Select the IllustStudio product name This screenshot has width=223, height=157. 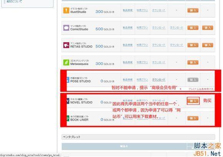point(78,12)
